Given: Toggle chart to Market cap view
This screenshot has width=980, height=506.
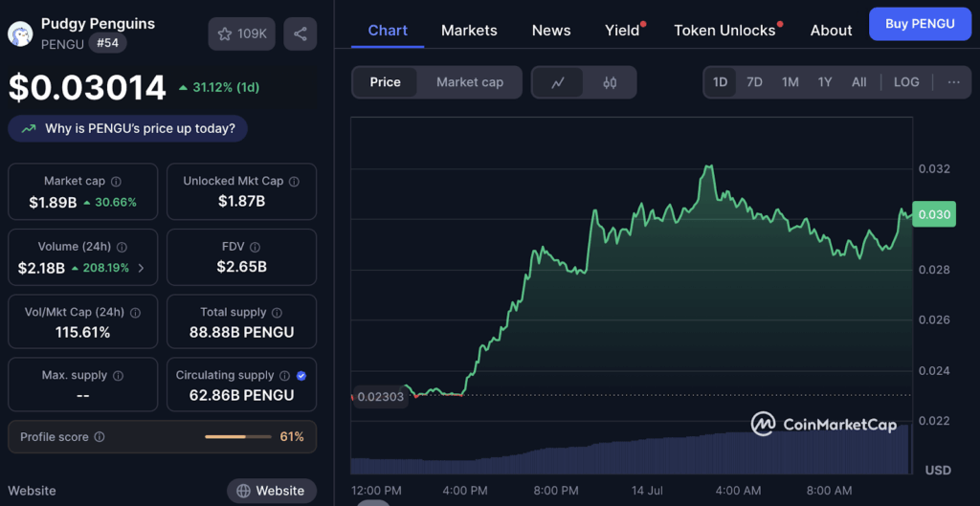Looking at the screenshot, I should pyautogui.click(x=469, y=82).
